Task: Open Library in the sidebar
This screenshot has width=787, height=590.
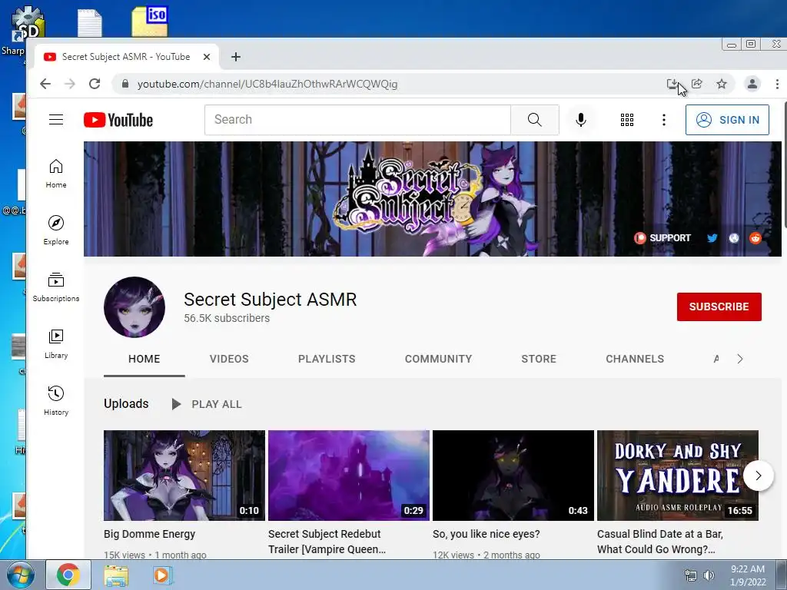Action: (x=55, y=343)
